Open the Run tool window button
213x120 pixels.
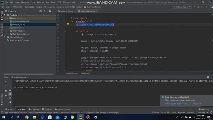tap(21, 109)
